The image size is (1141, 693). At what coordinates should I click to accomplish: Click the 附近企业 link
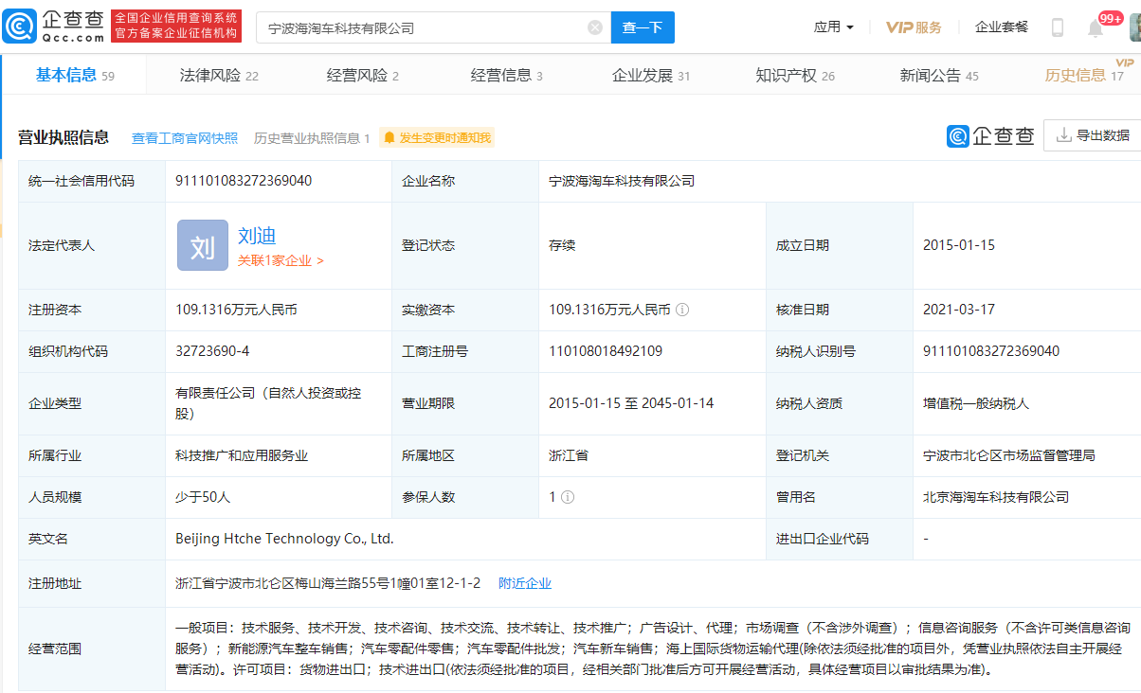pos(525,582)
